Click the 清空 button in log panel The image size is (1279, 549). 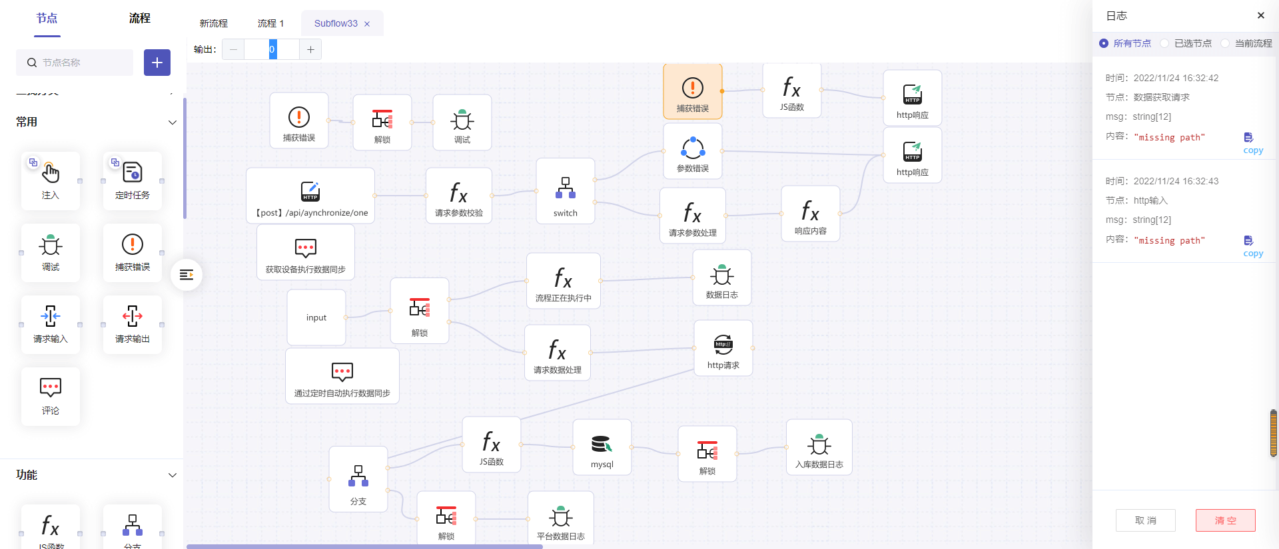1225,520
